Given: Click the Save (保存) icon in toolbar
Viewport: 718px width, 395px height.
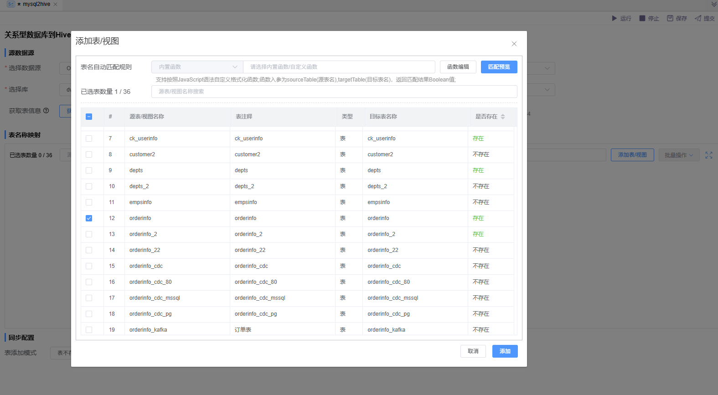Looking at the screenshot, I should (x=670, y=18).
